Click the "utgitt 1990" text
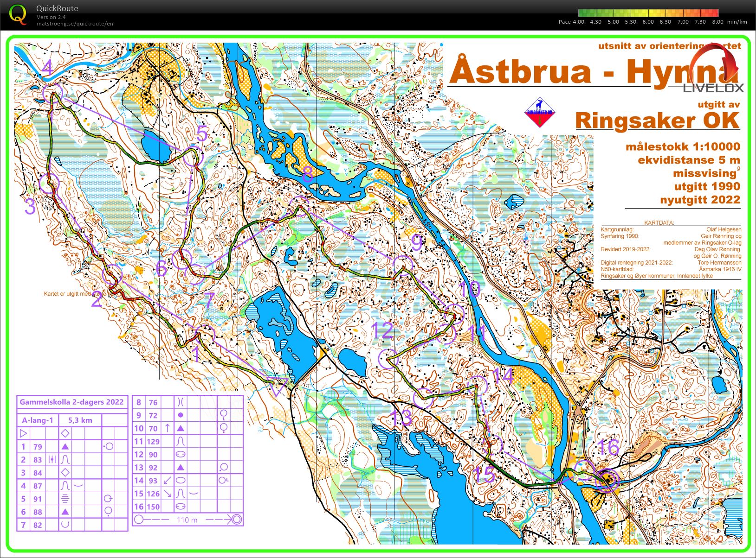 [707, 186]
